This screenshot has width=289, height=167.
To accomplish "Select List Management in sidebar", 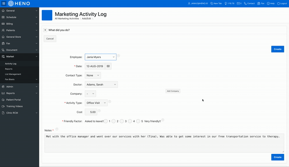I will click(x=13, y=74).
